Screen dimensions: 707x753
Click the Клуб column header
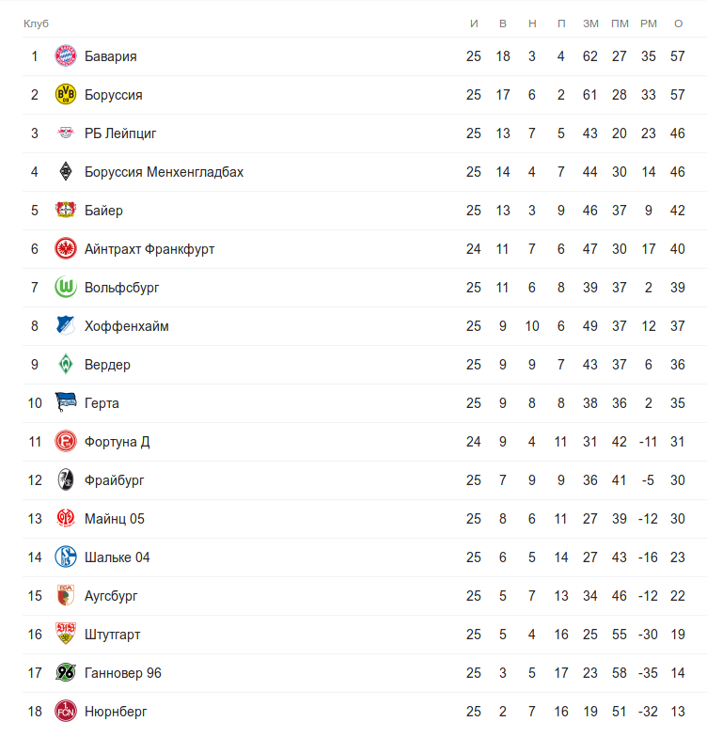(x=36, y=23)
